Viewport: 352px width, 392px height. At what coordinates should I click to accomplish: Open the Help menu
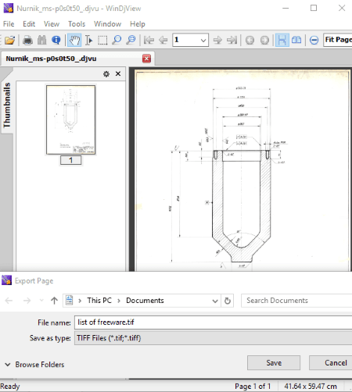(x=138, y=24)
